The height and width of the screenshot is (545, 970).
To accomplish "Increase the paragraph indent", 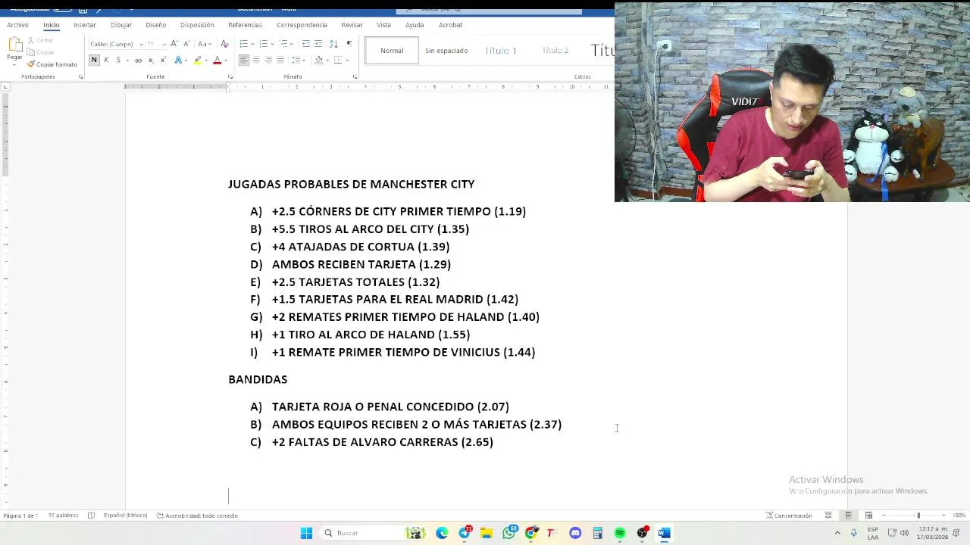I will point(318,43).
